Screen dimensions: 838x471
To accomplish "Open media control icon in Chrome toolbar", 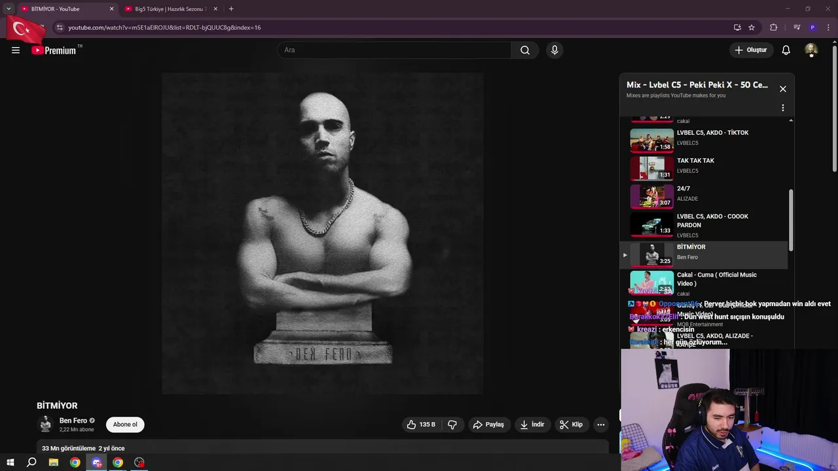I will (x=797, y=27).
